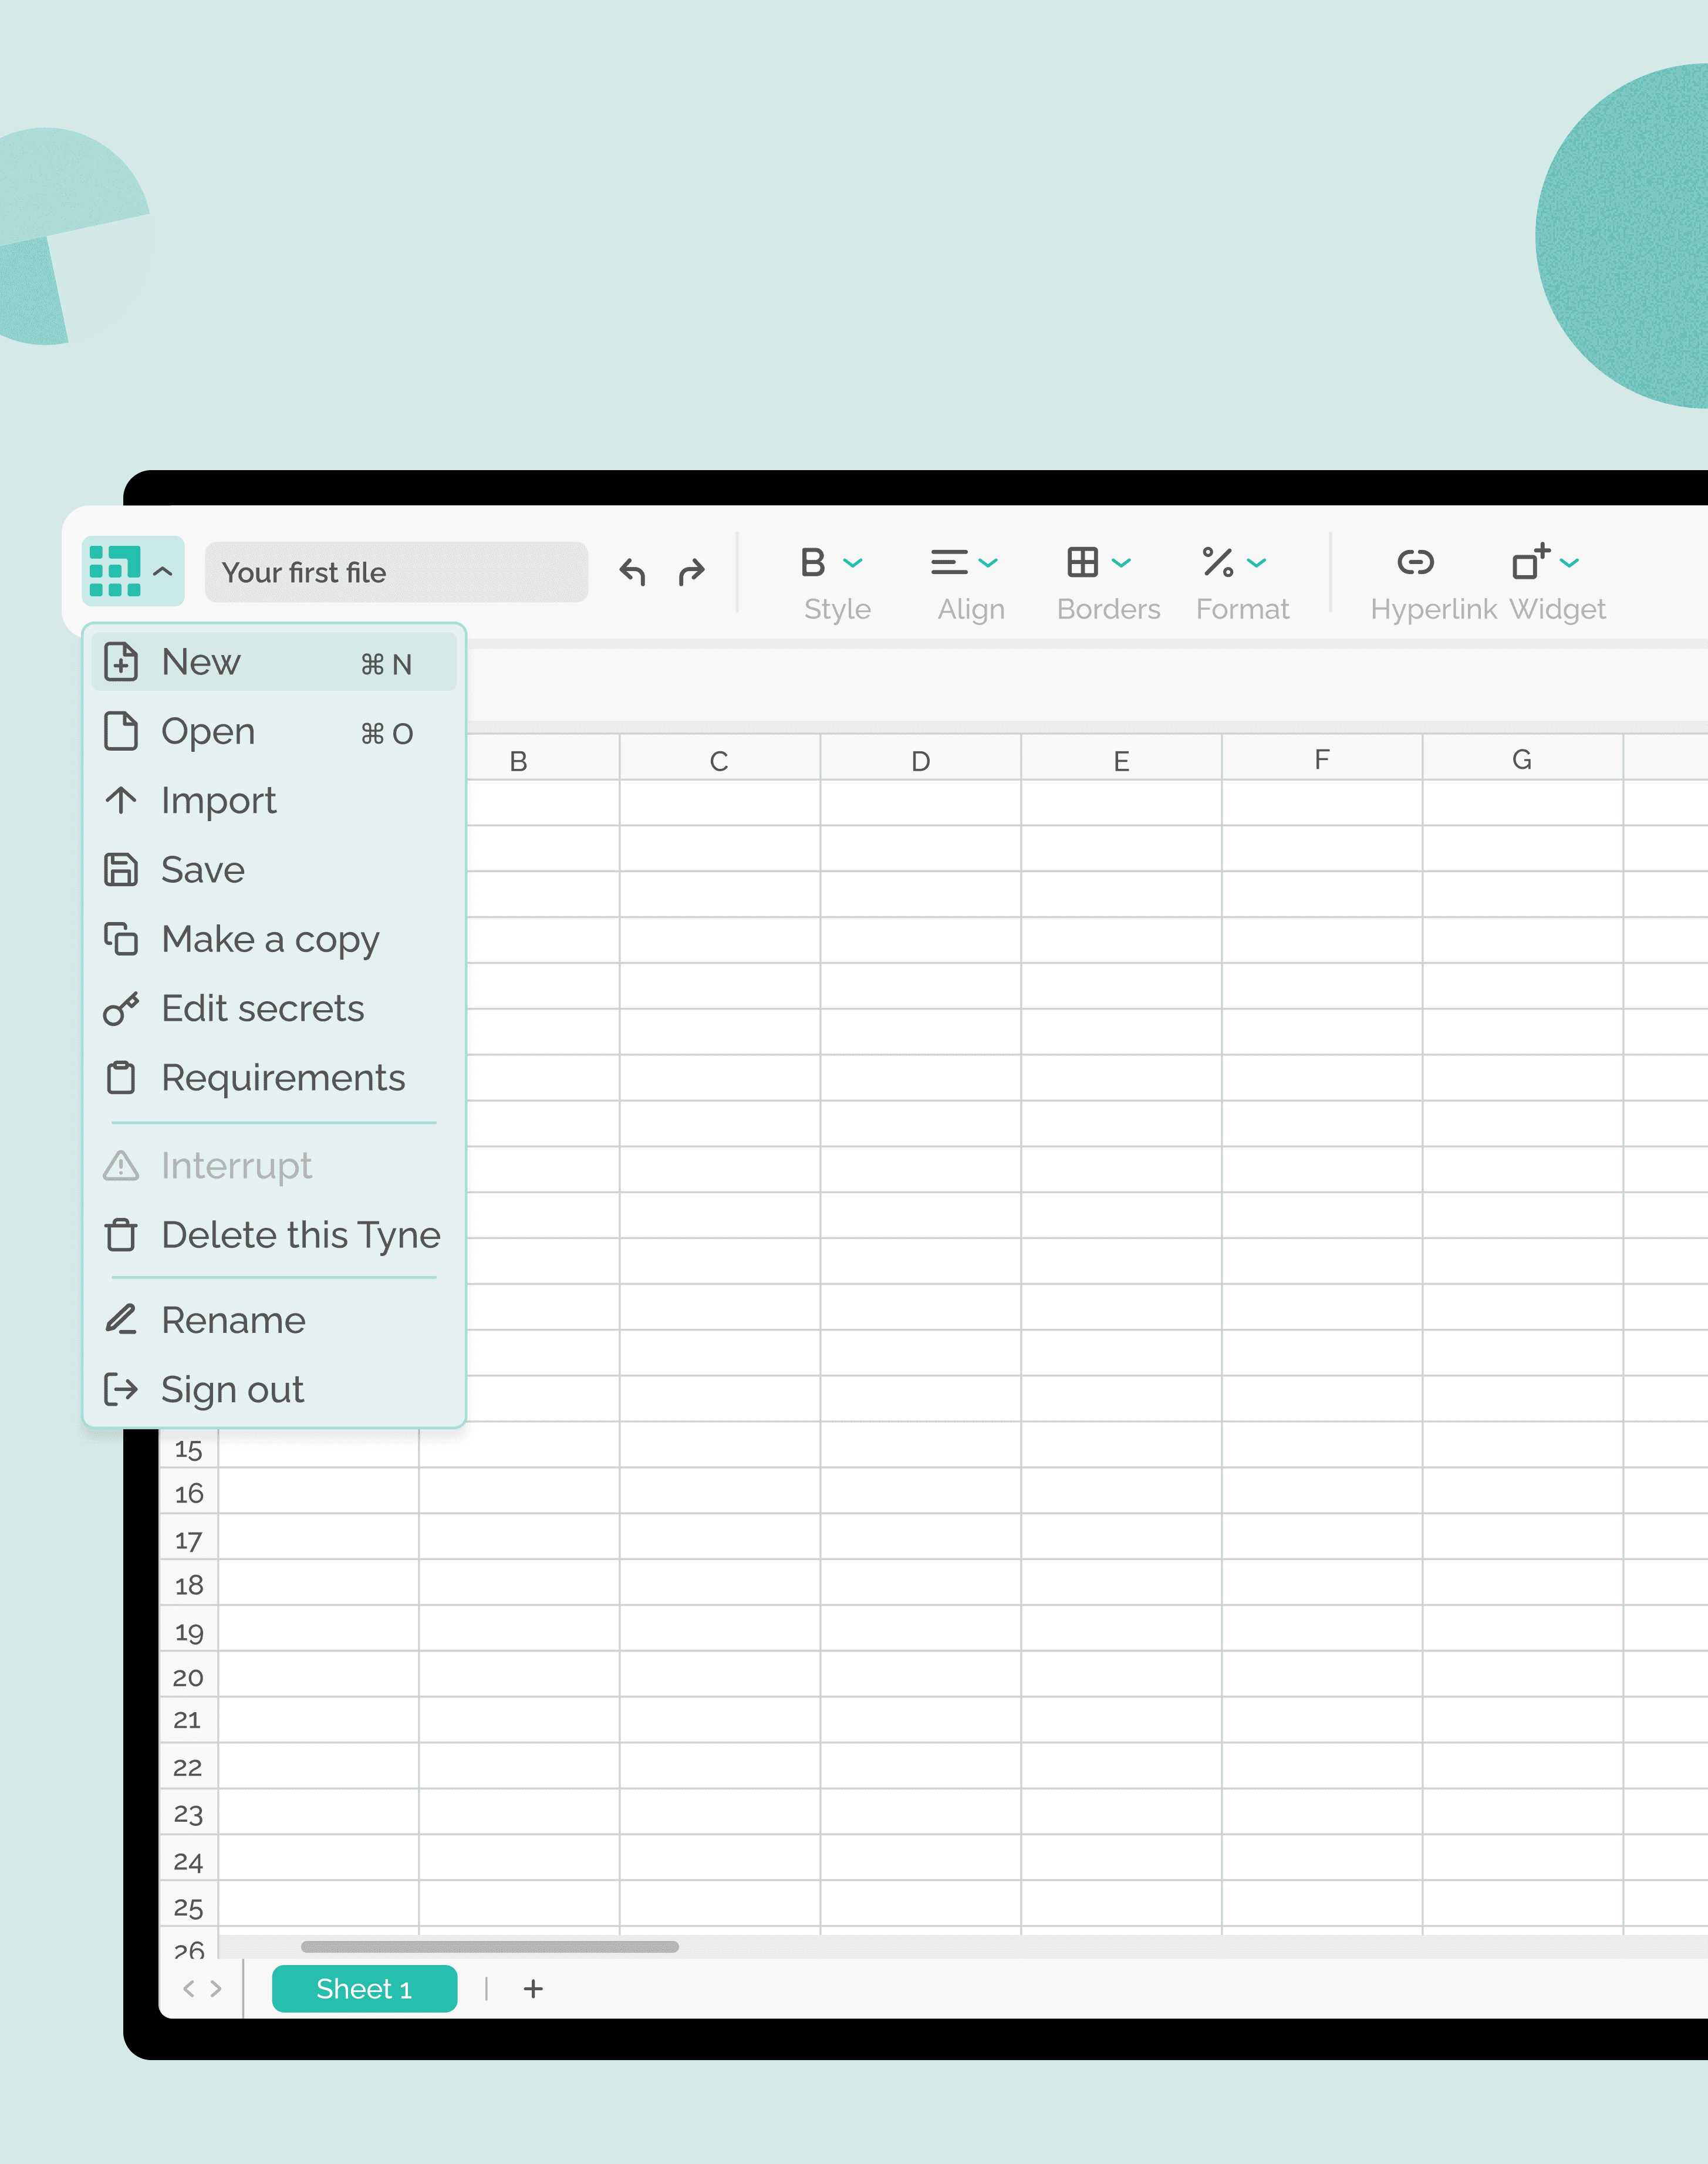Image resolution: width=1708 pixels, height=2164 pixels.
Task: Click the green grid app logo icon
Action: coord(115,571)
